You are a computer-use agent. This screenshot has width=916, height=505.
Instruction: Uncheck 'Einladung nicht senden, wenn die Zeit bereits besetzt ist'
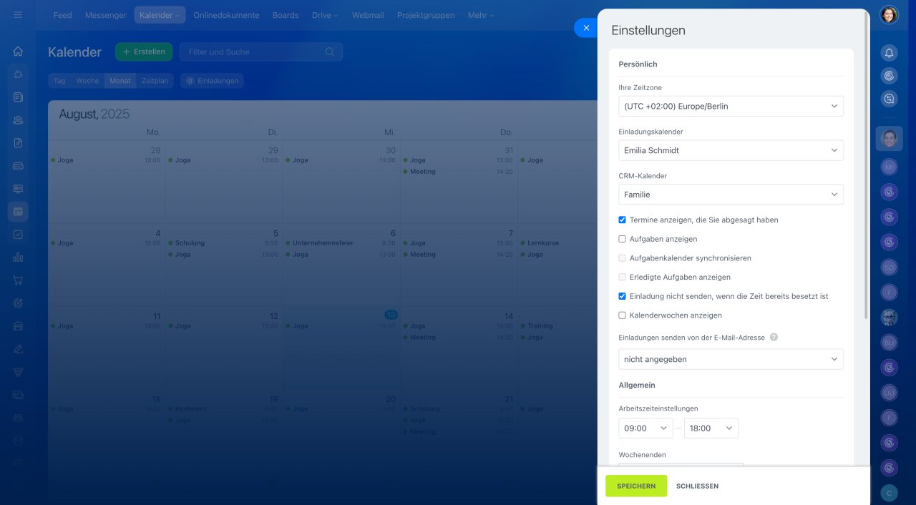click(x=622, y=296)
